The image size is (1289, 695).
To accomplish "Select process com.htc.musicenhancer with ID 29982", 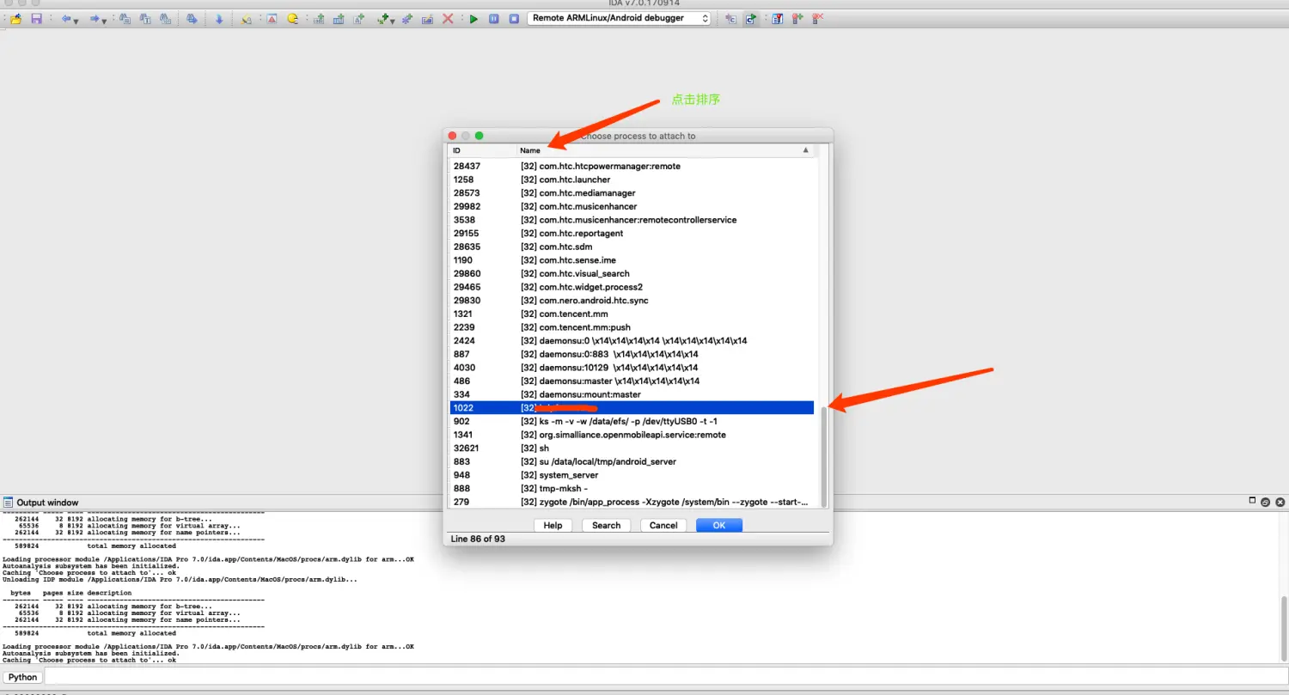I will coord(632,207).
